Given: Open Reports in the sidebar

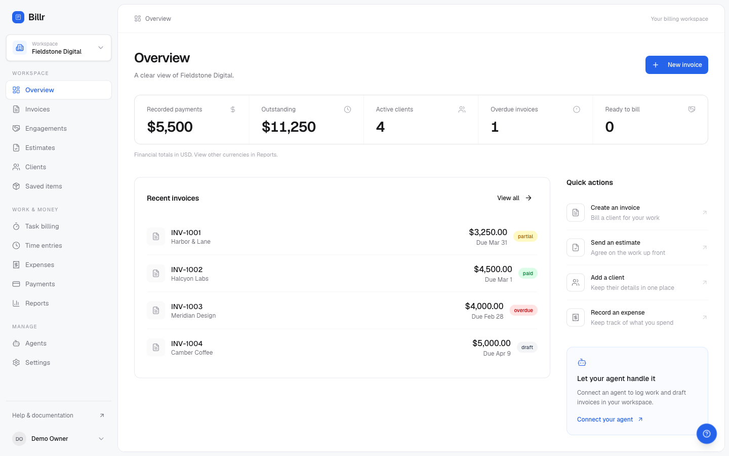Looking at the screenshot, I should [59, 303].
